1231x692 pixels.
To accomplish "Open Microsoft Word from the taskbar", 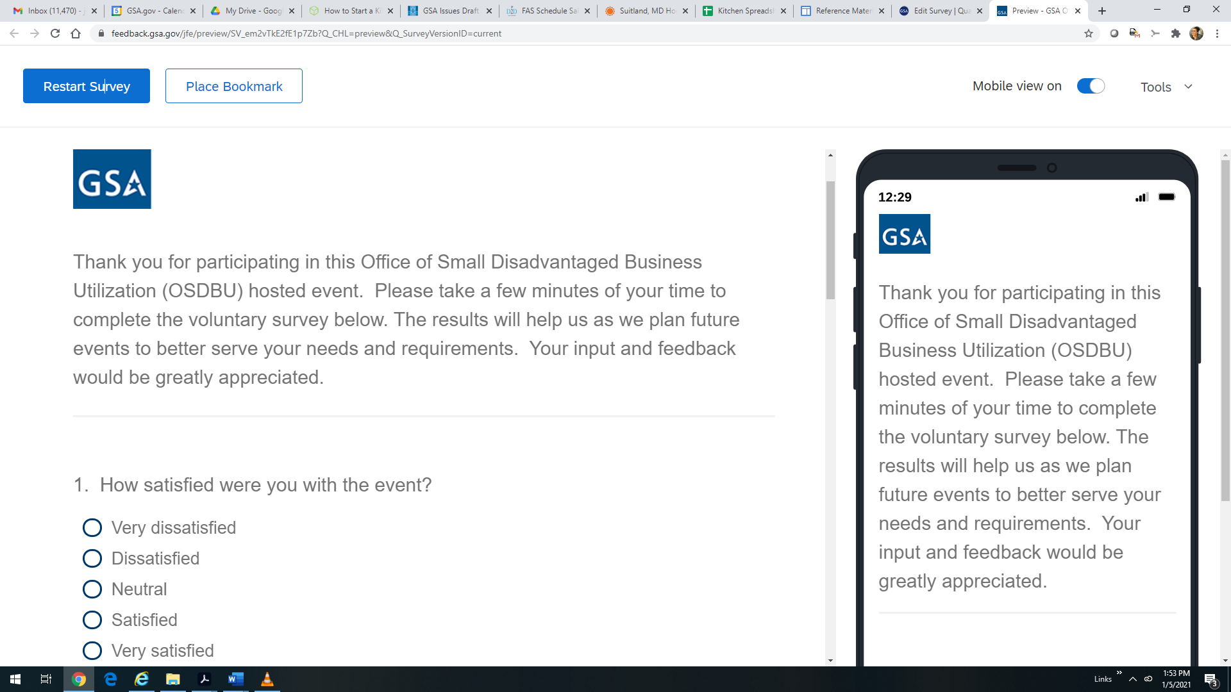I will [235, 679].
